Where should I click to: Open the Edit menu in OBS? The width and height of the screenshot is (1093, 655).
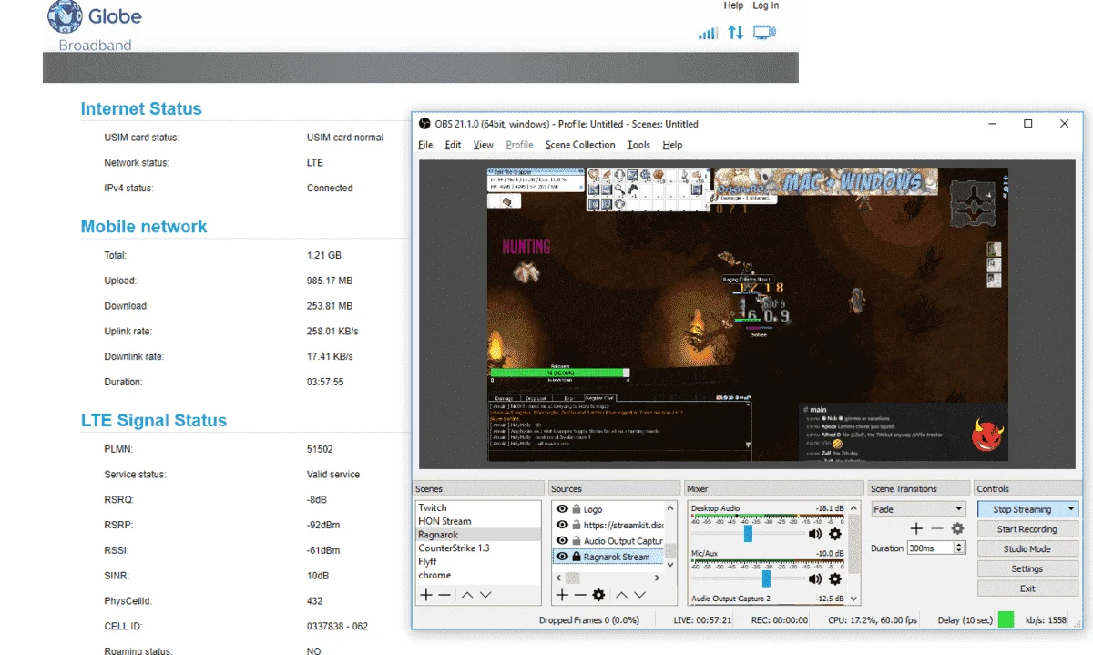(453, 145)
